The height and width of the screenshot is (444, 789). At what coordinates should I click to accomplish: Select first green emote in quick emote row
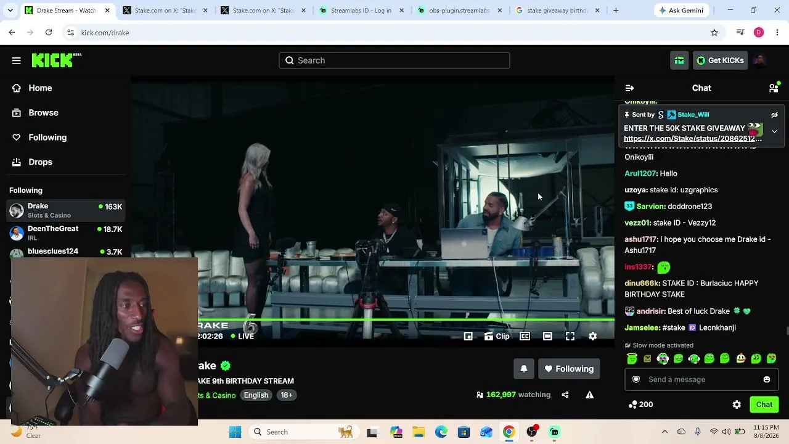pyautogui.click(x=632, y=359)
